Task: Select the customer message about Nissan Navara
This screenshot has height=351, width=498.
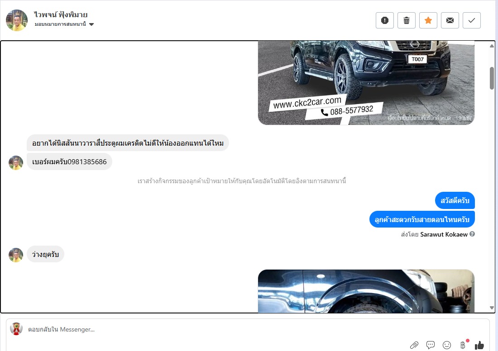Action: tap(128, 143)
